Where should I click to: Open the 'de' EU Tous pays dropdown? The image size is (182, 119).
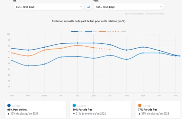49,7
